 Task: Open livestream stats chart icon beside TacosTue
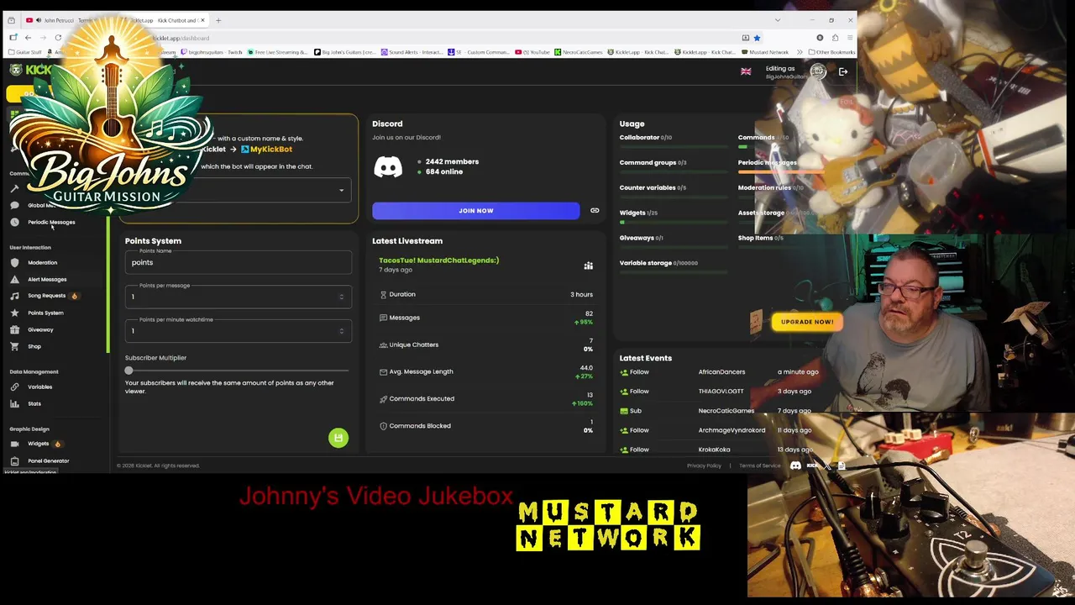588,266
